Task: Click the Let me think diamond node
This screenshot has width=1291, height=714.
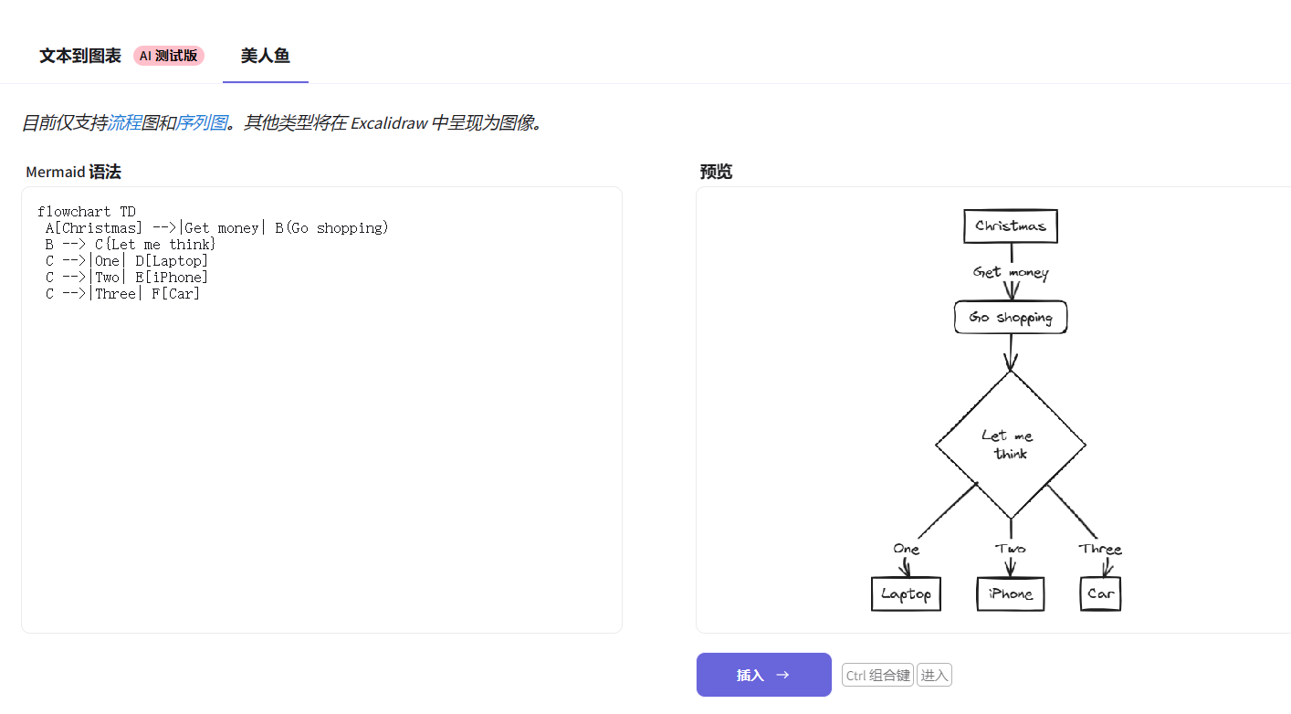Action: pos(1010,445)
